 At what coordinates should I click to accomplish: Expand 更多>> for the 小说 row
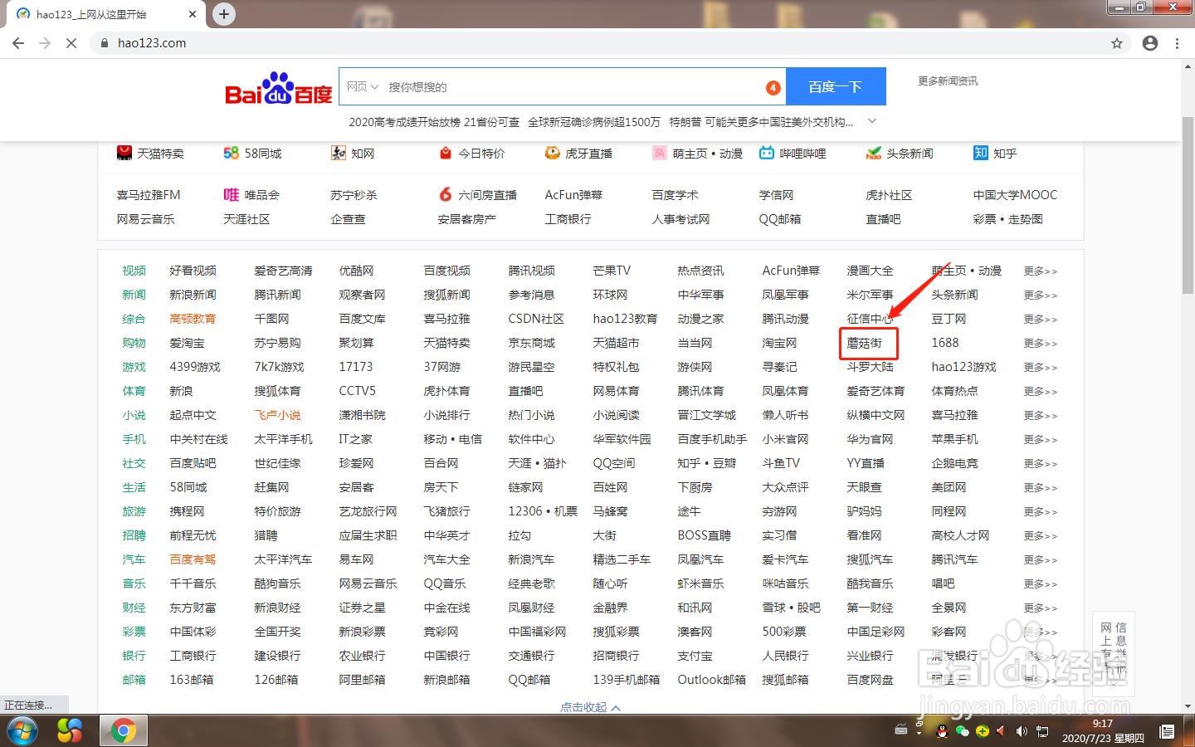tap(1040, 416)
